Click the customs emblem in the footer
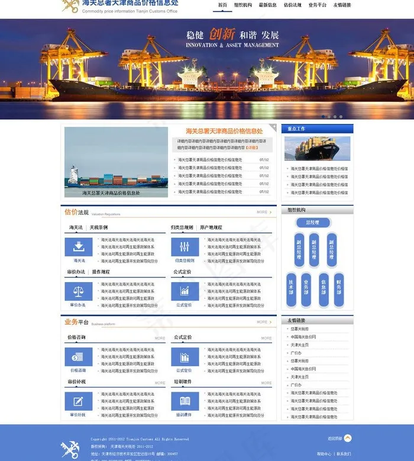 pyautogui.click(x=70, y=449)
